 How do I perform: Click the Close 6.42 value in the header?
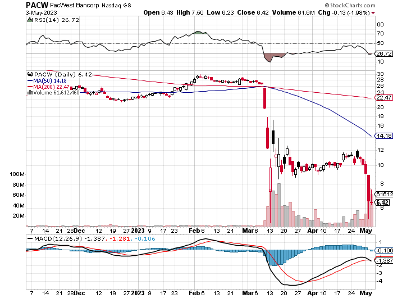(253, 12)
